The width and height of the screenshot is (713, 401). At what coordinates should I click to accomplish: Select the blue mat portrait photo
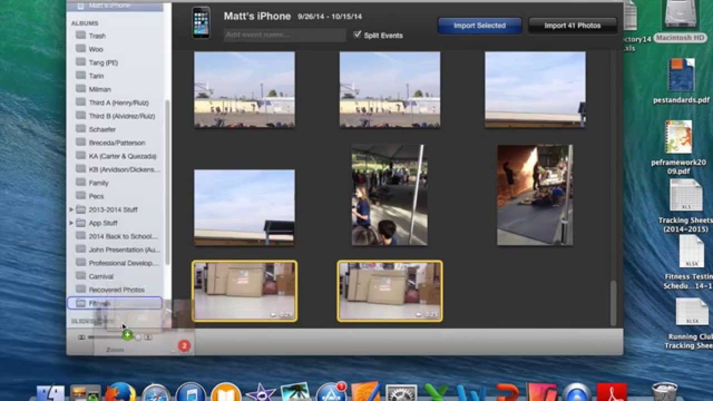coord(535,195)
